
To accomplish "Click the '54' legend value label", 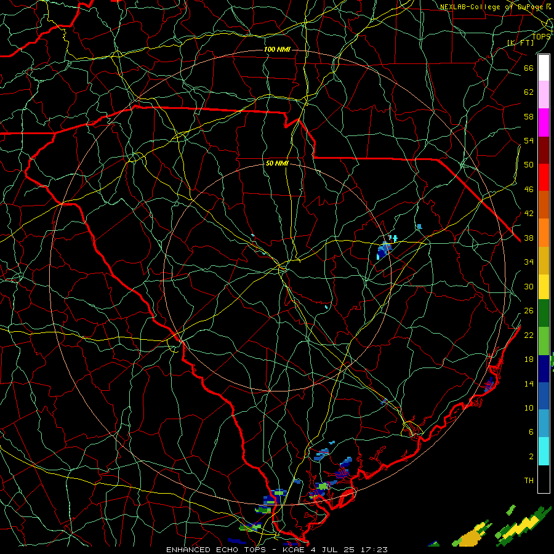I will click(529, 140).
